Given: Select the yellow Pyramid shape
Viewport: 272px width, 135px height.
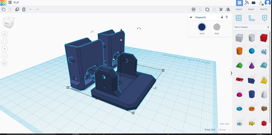Looking at the screenshot, I should click(264, 80).
